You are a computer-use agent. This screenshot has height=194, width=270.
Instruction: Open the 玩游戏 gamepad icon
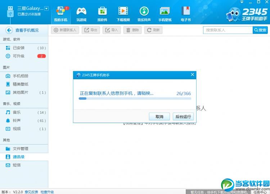point(81,11)
